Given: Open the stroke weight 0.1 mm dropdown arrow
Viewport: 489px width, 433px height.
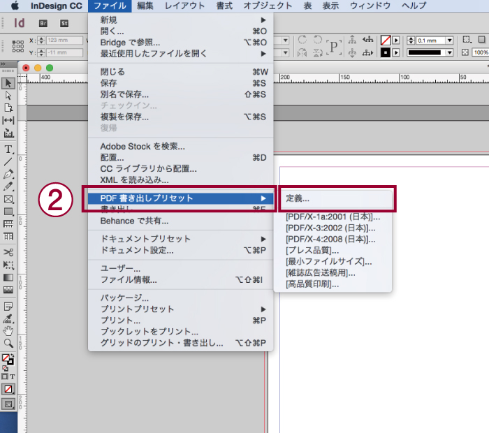Looking at the screenshot, I should (x=449, y=41).
